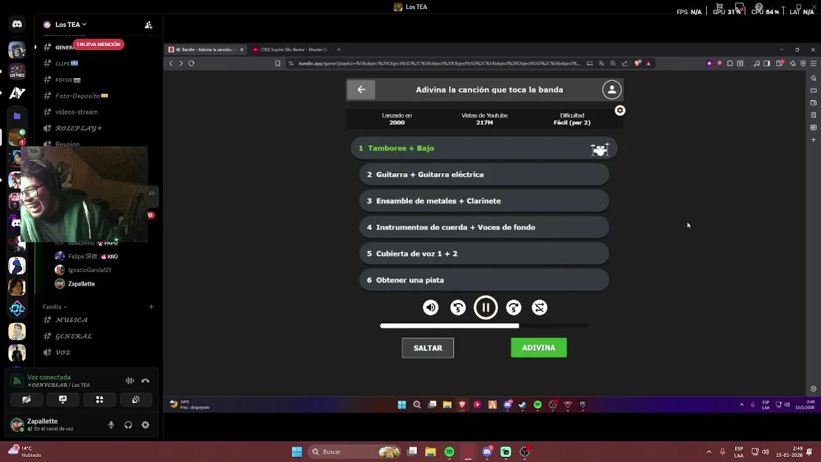Click the music note icon in browser toolbar
This screenshot has width=821, height=462.
pyautogui.click(x=756, y=64)
